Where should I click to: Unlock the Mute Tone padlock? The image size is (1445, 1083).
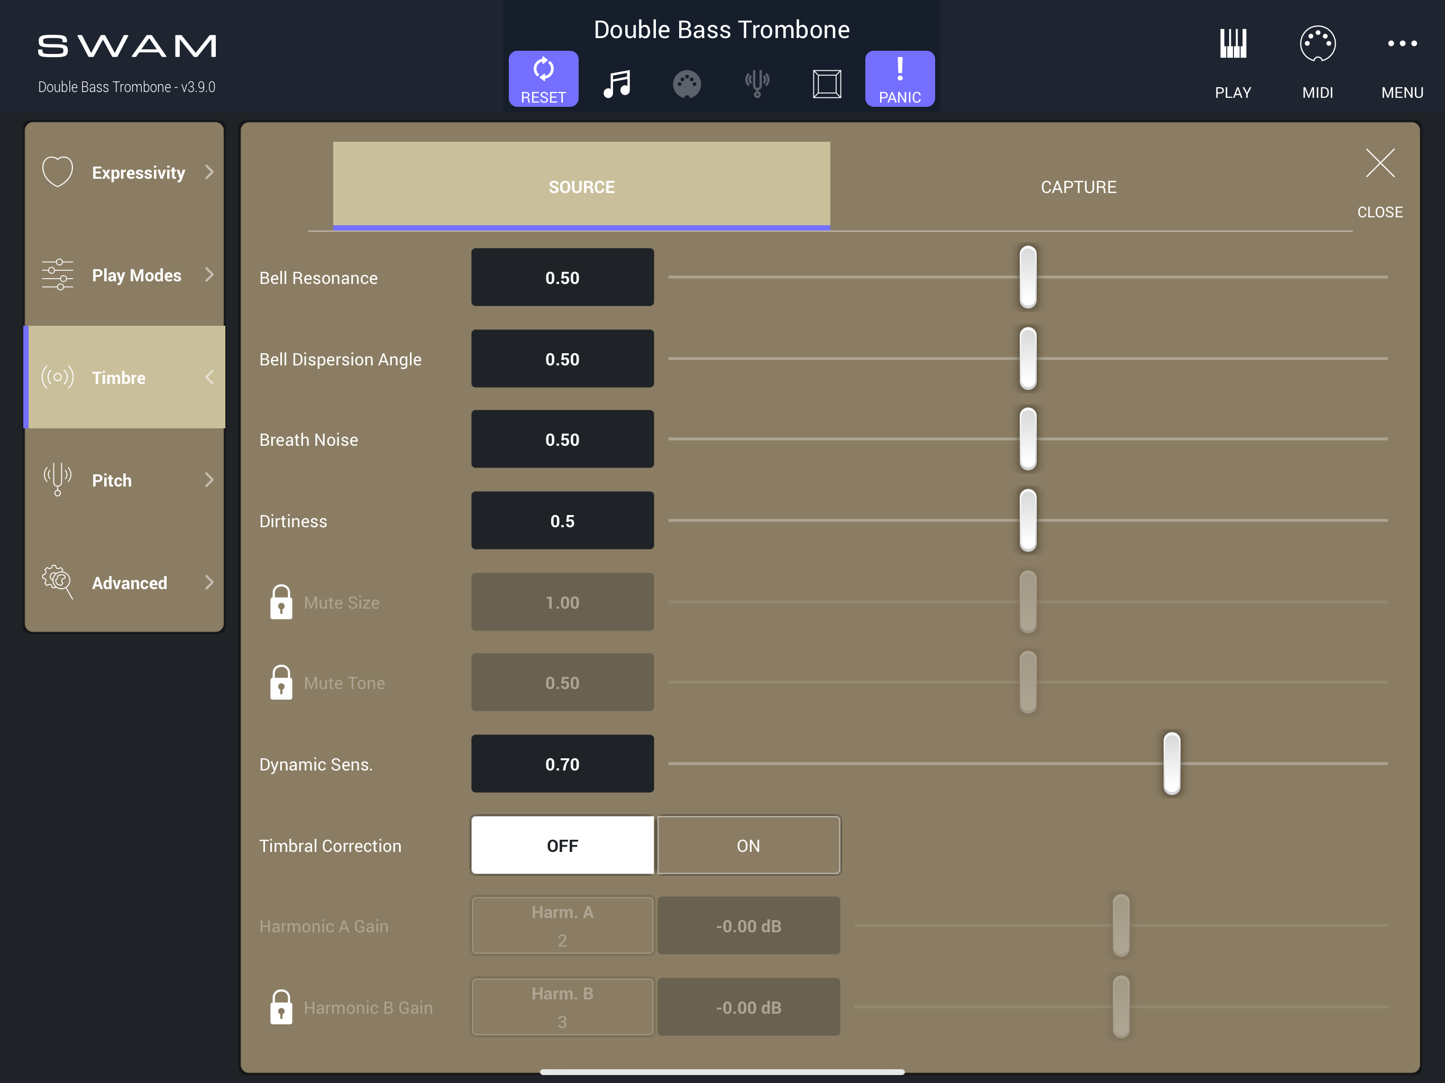point(281,682)
